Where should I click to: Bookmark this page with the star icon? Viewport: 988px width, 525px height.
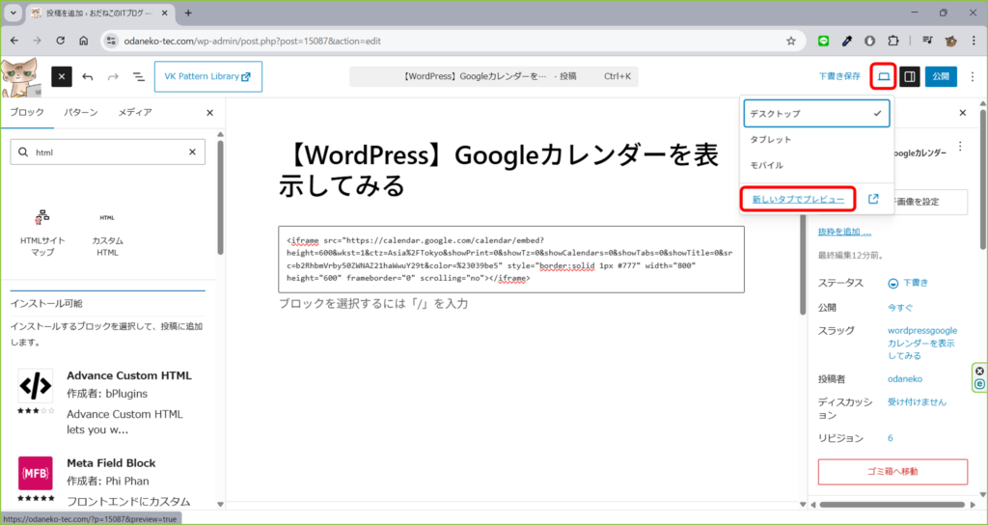tap(790, 41)
